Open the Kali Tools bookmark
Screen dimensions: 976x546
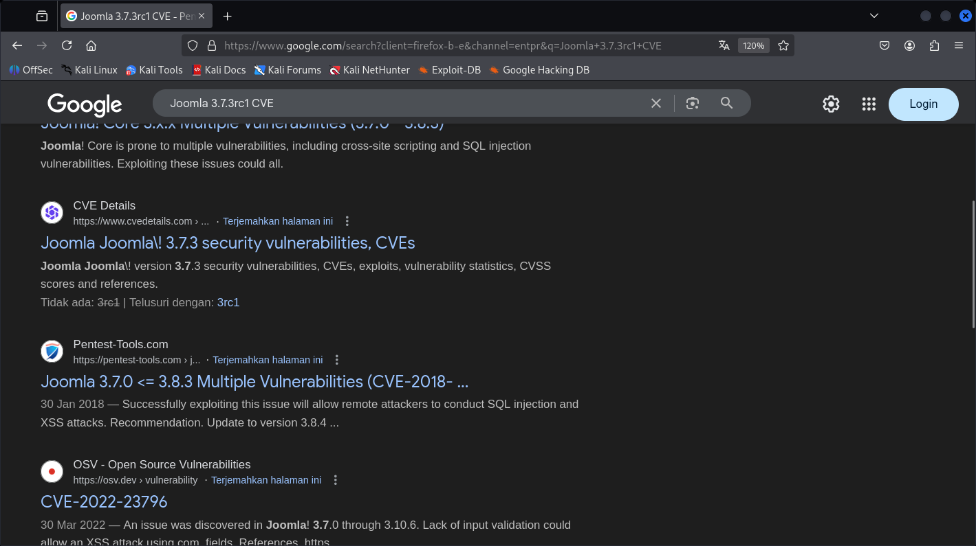(x=154, y=69)
